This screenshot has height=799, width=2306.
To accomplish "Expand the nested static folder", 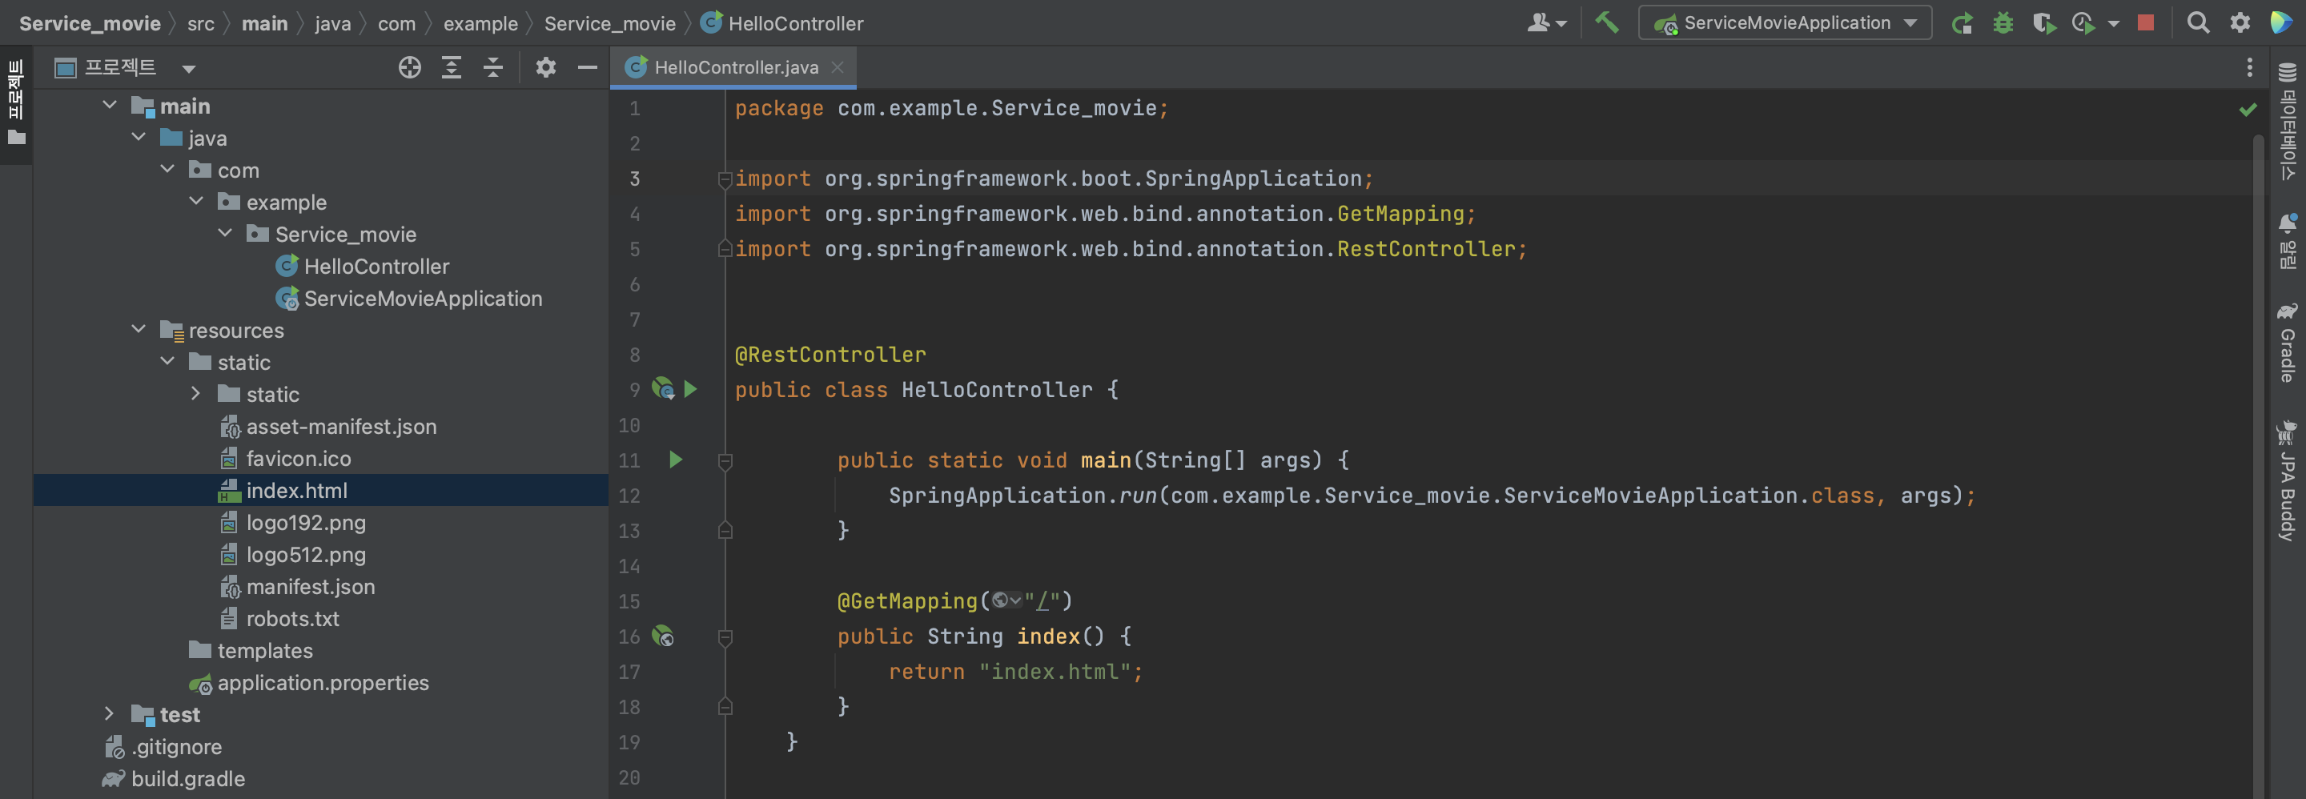I will click(x=196, y=394).
